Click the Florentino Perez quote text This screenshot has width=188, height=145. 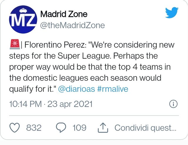coord(92,67)
